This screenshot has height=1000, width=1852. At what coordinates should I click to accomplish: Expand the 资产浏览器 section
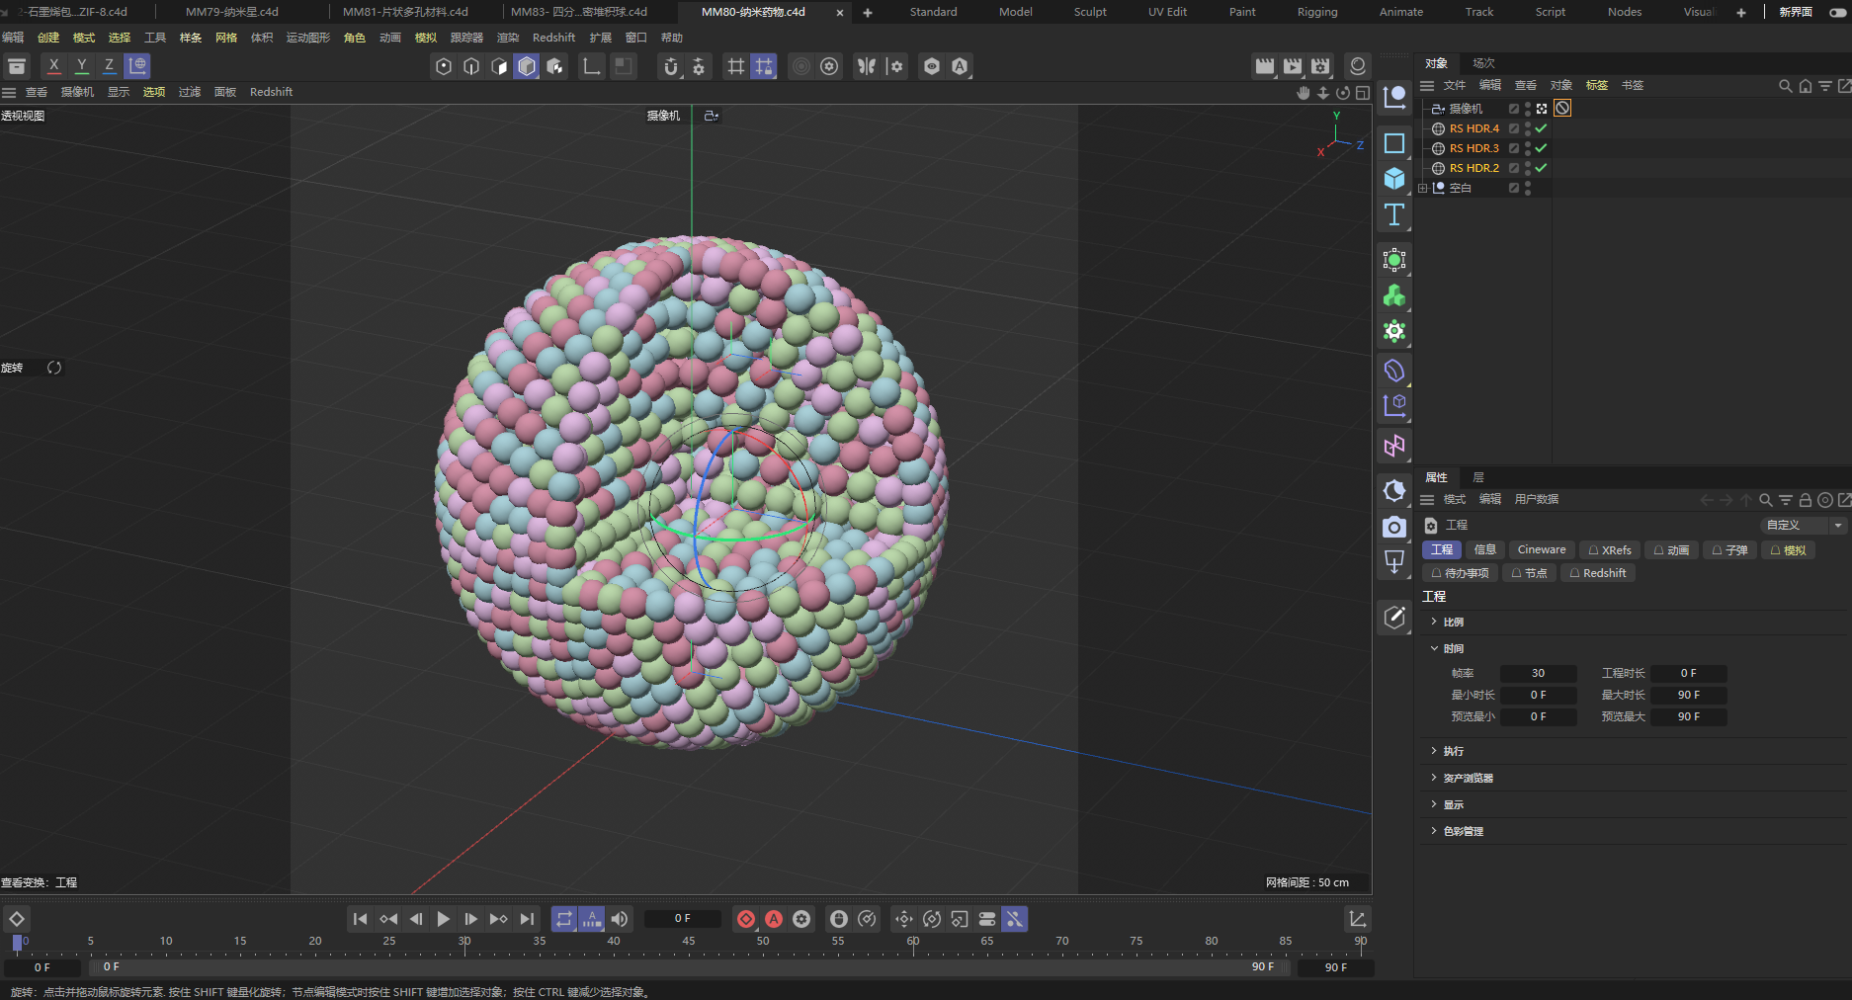1434,778
